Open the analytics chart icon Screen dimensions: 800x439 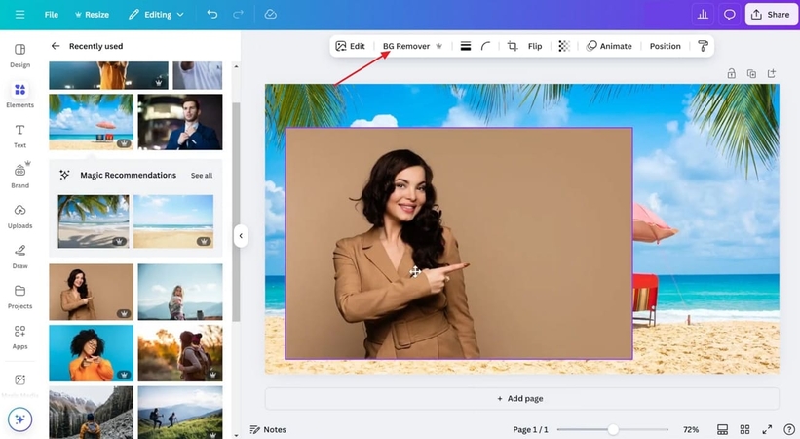(x=702, y=15)
